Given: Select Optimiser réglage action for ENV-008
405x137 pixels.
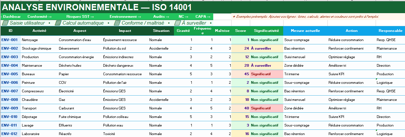Looking at the screenshot, I should click(x=352, y=100).
